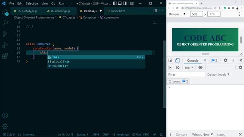
Task: Click the Spaces: 4 indentation status
Action: pyautogui.click(x=82, y=134)
